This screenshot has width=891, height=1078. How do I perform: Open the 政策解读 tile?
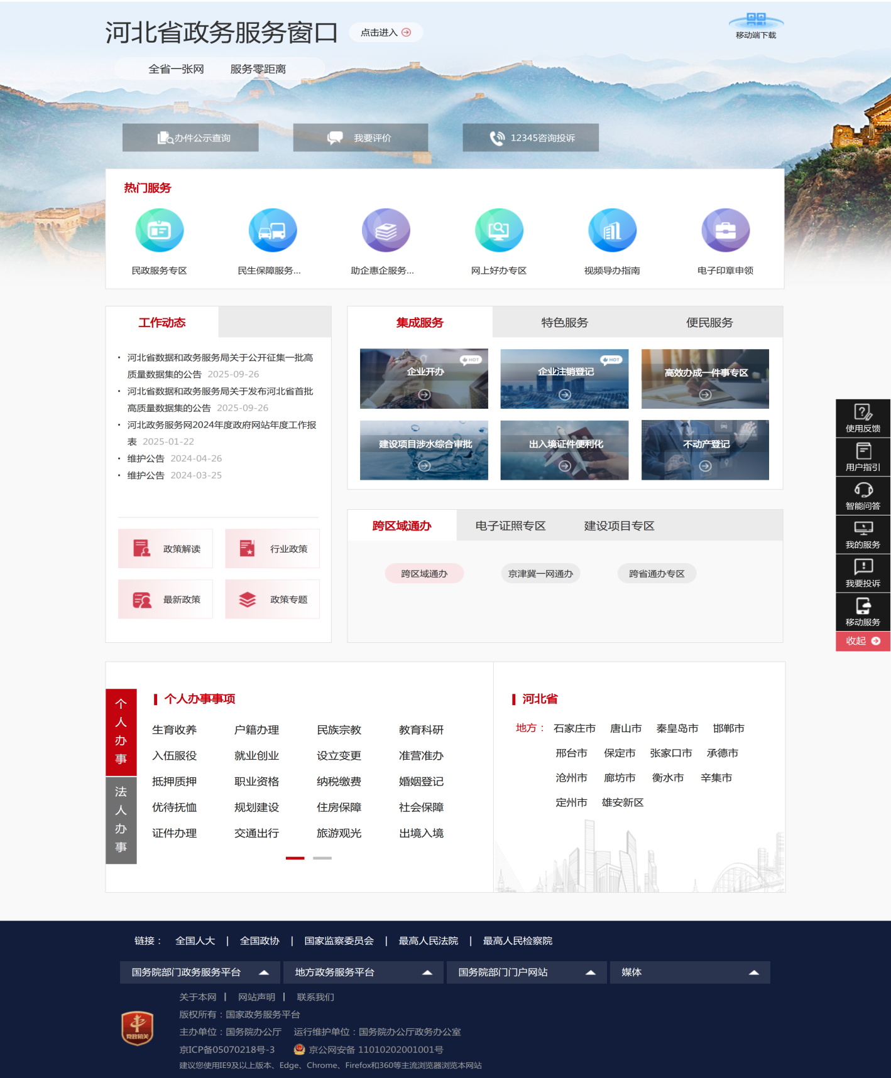[x=165, y=549]
